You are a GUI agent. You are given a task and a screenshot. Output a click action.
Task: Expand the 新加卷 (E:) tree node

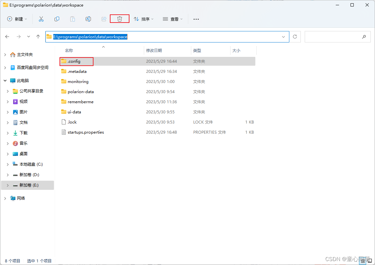(x=8, y=185)
